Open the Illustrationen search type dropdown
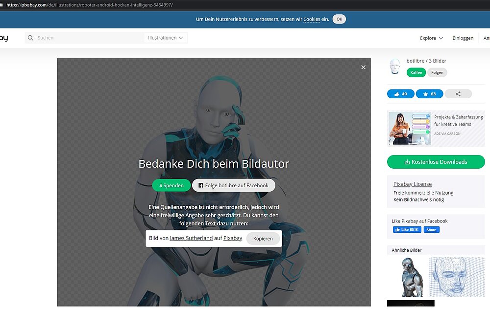 166,38
